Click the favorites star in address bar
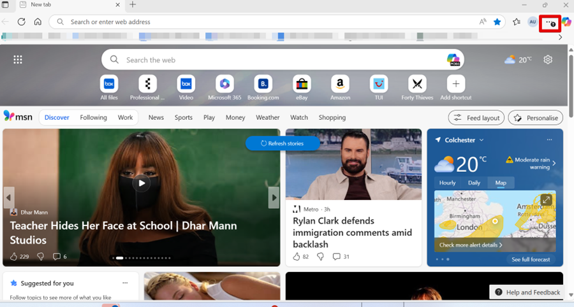The height and width of the screenshot is (307, 574). coord(497,22)
